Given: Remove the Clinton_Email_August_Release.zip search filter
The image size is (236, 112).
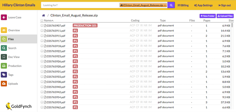Looking at the screenshot, I should point(165,5).
